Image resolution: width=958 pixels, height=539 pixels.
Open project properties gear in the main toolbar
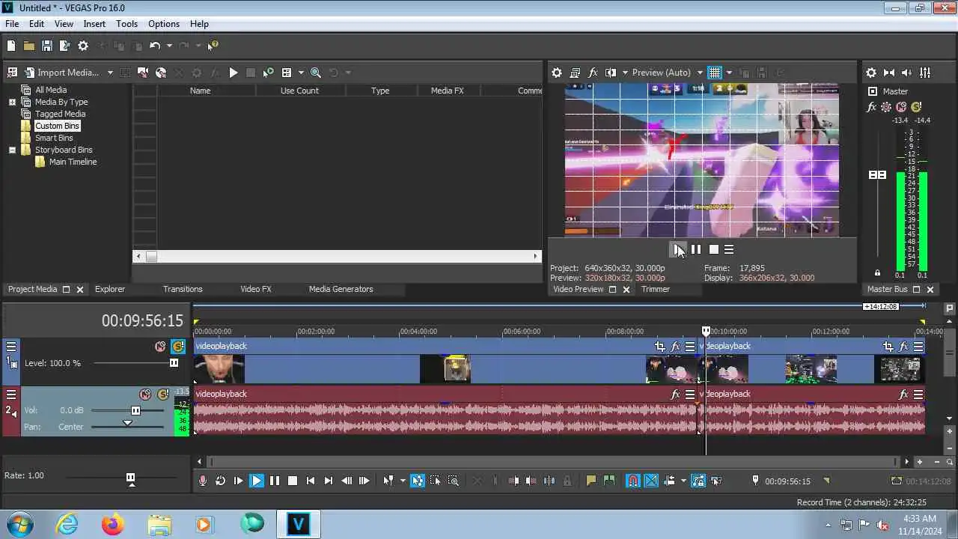tap(83, 46)
